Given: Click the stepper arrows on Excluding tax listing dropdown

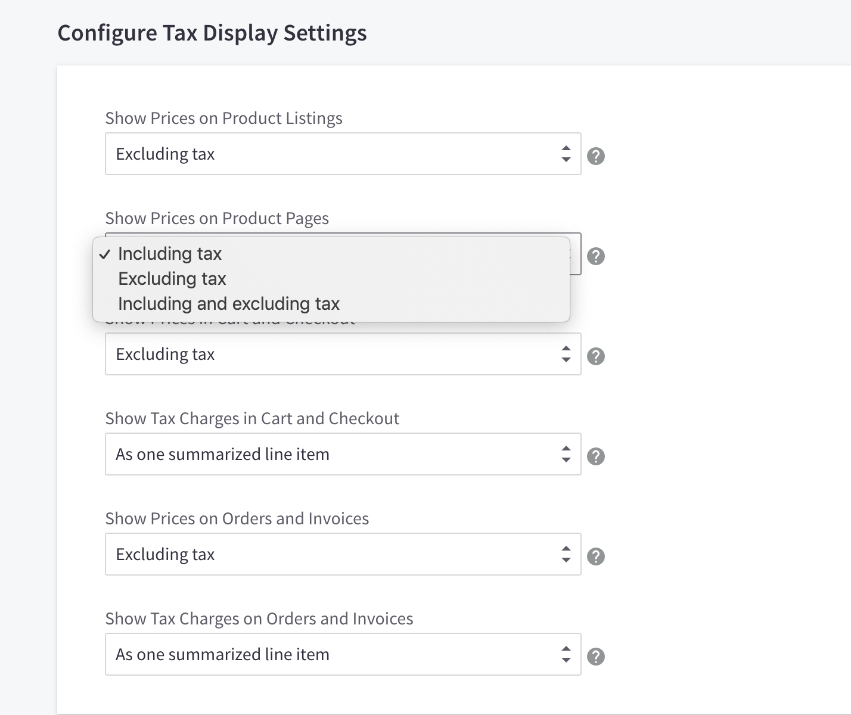Looking at the screenshot, I should [567, 154].
